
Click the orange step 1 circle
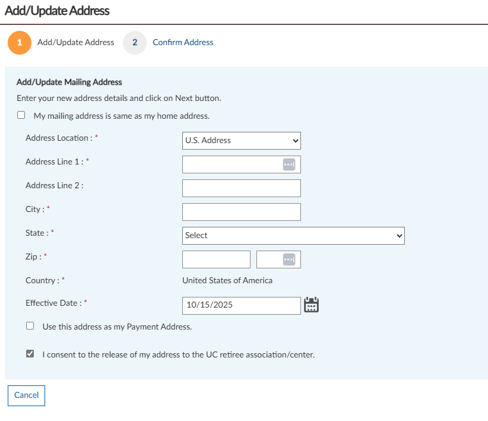20,43
